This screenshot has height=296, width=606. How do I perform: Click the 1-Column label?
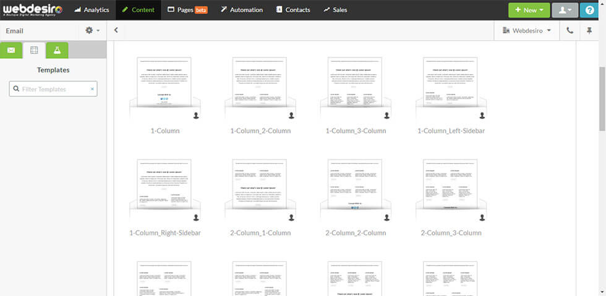[165, 131]
